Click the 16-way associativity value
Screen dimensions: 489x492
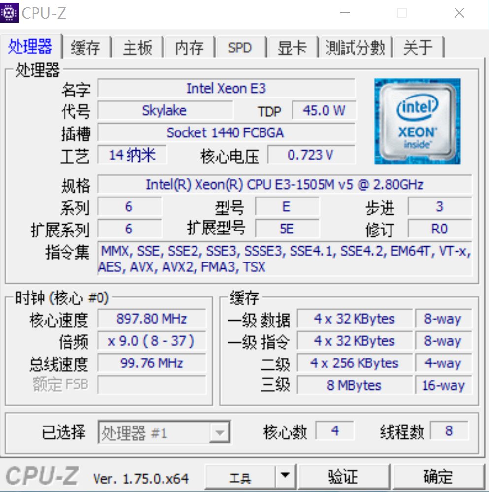tap(444, 385)
